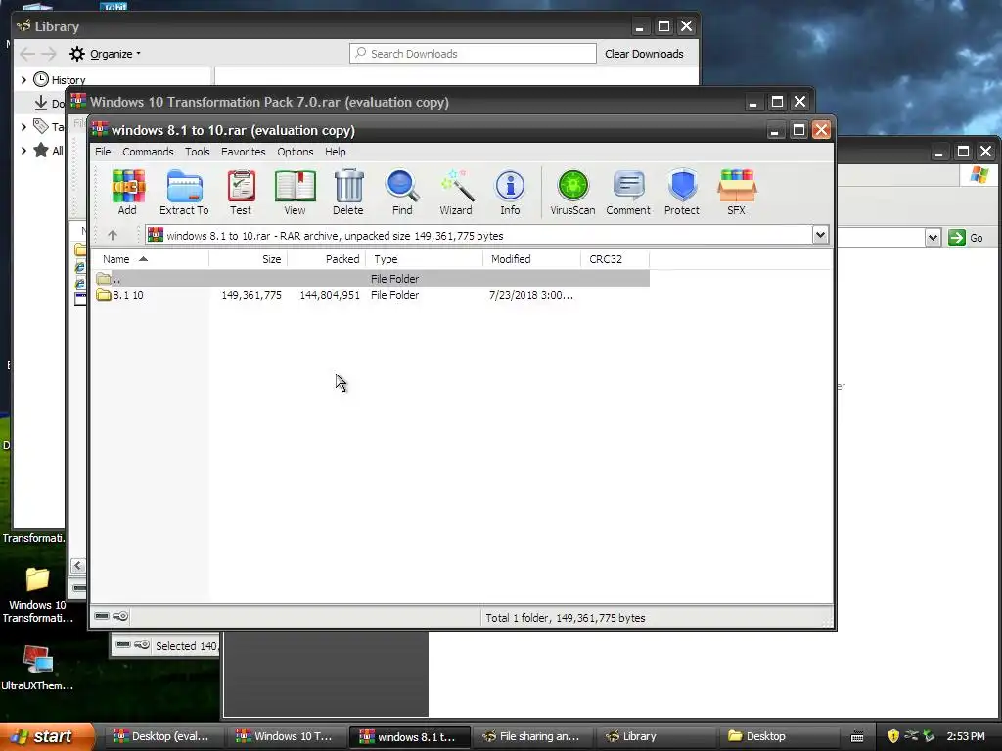Create SFX archive
This screenshot has height=751, width=1002.
[x=736, y=192]
